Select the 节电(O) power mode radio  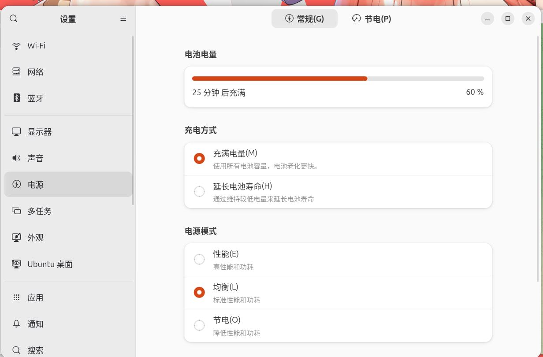click(199, 325)
